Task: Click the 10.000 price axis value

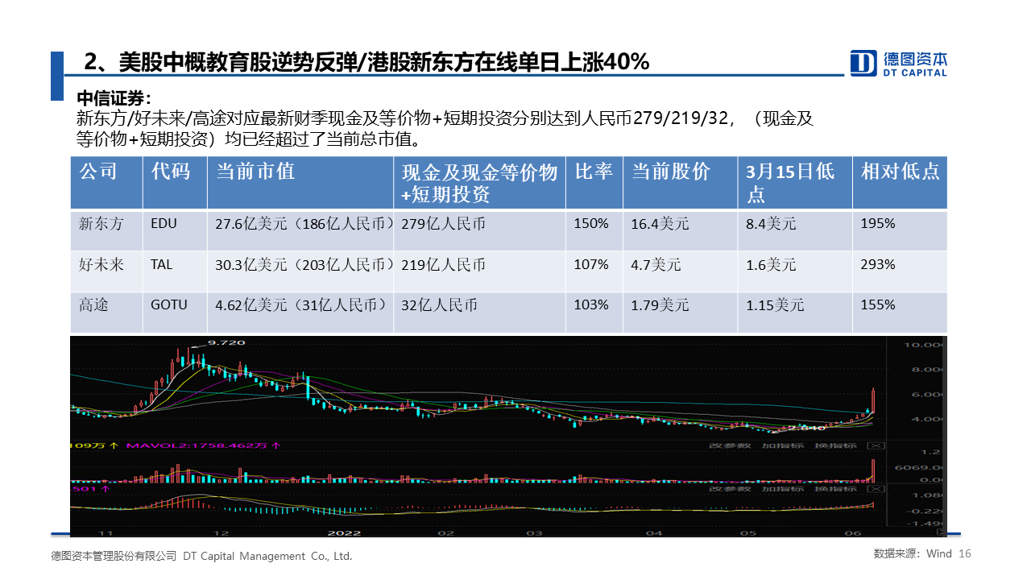Action: tap(925, 345)
